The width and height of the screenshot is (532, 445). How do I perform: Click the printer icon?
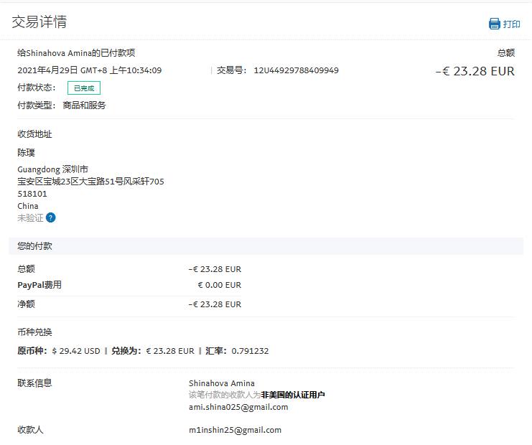(x=494, y=24)
